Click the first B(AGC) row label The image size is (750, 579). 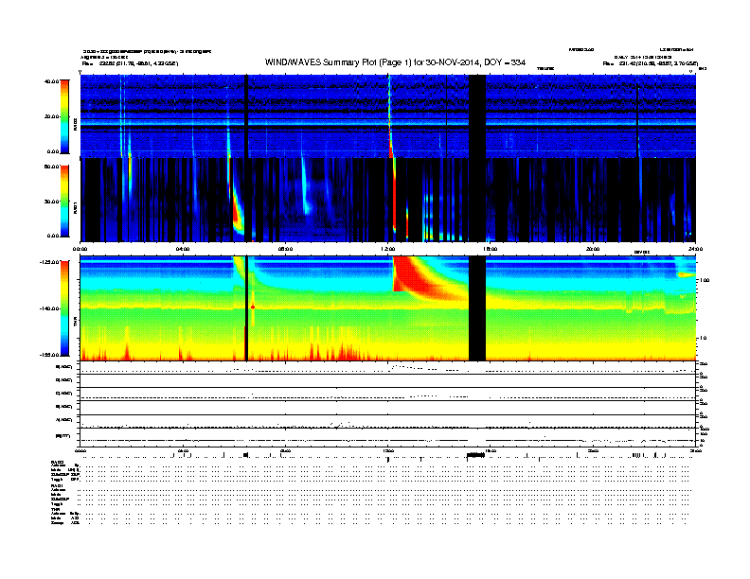pos(64,367)
